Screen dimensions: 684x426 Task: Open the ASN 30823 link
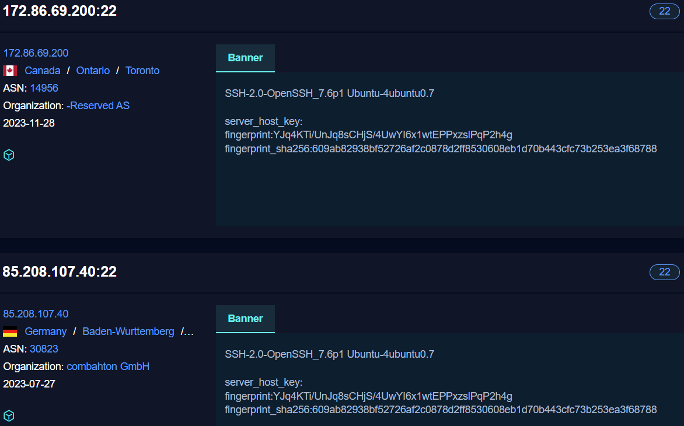44,348
